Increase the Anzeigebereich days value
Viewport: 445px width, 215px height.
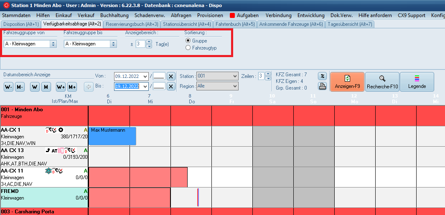point(149,42)
